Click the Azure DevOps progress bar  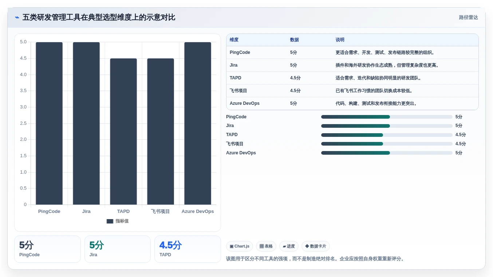(x=387, y=153)
